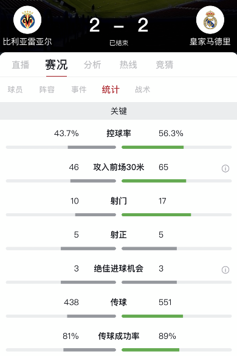Tap the Real Madrid club crest

pyautogui.click(x=210, y=20)
